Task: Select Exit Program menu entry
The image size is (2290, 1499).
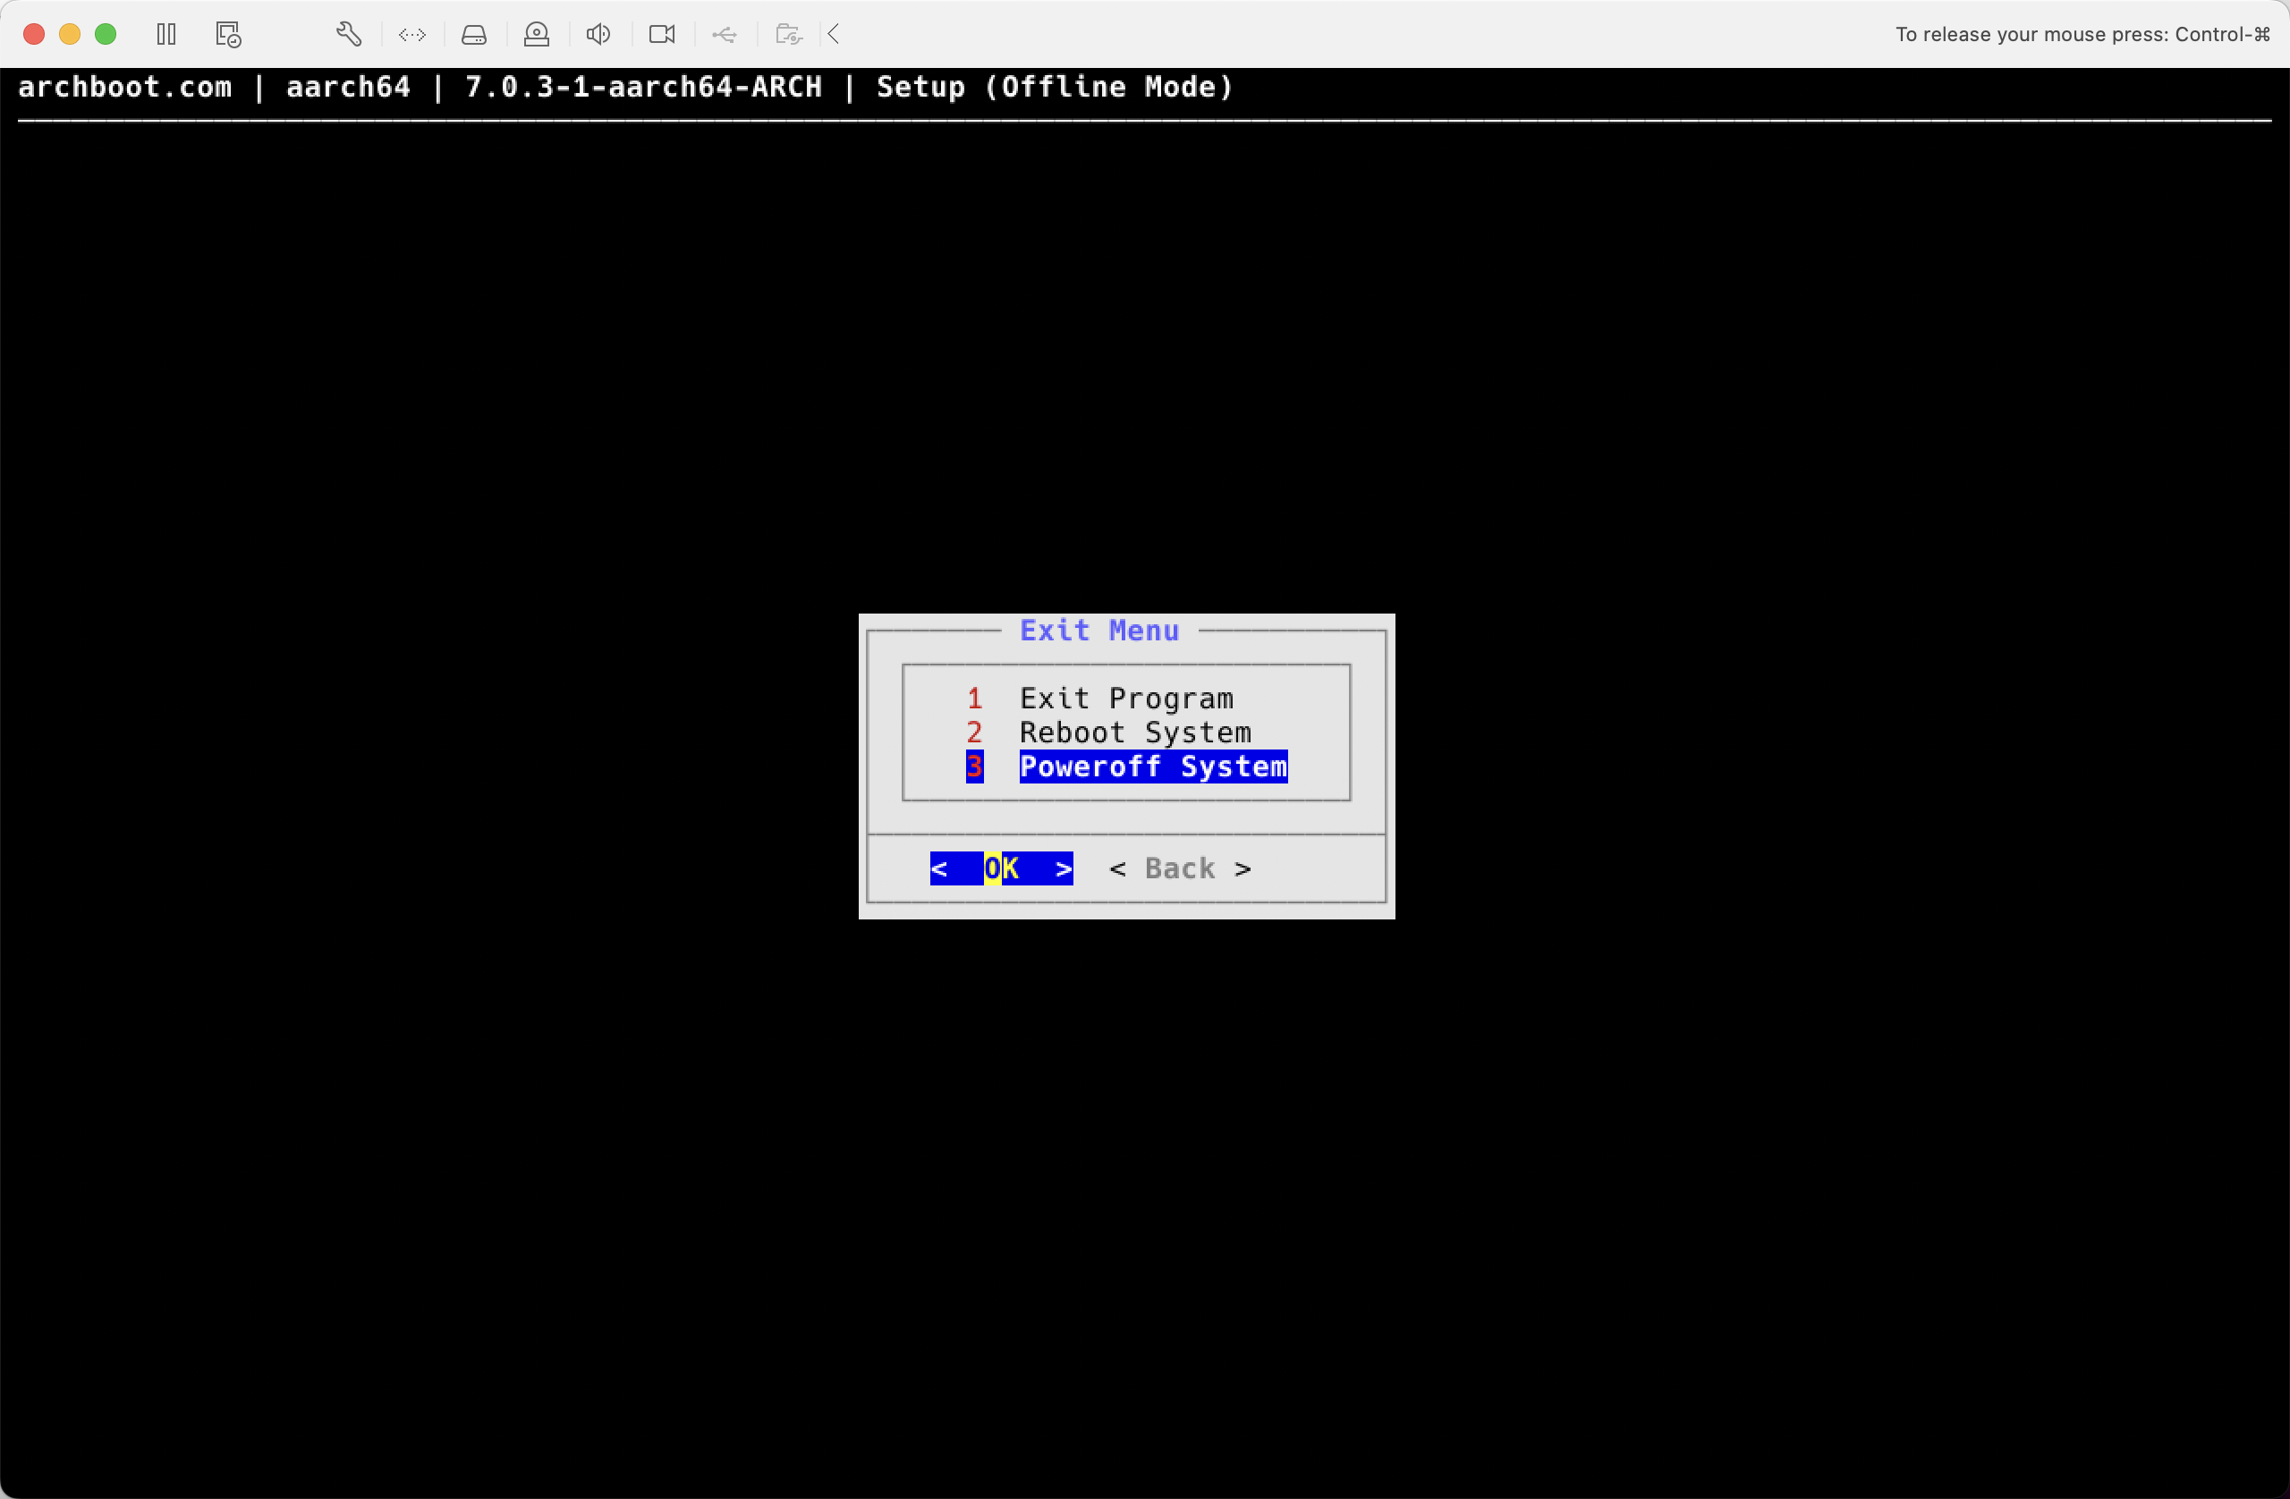Action: (x=1127, y=699)
